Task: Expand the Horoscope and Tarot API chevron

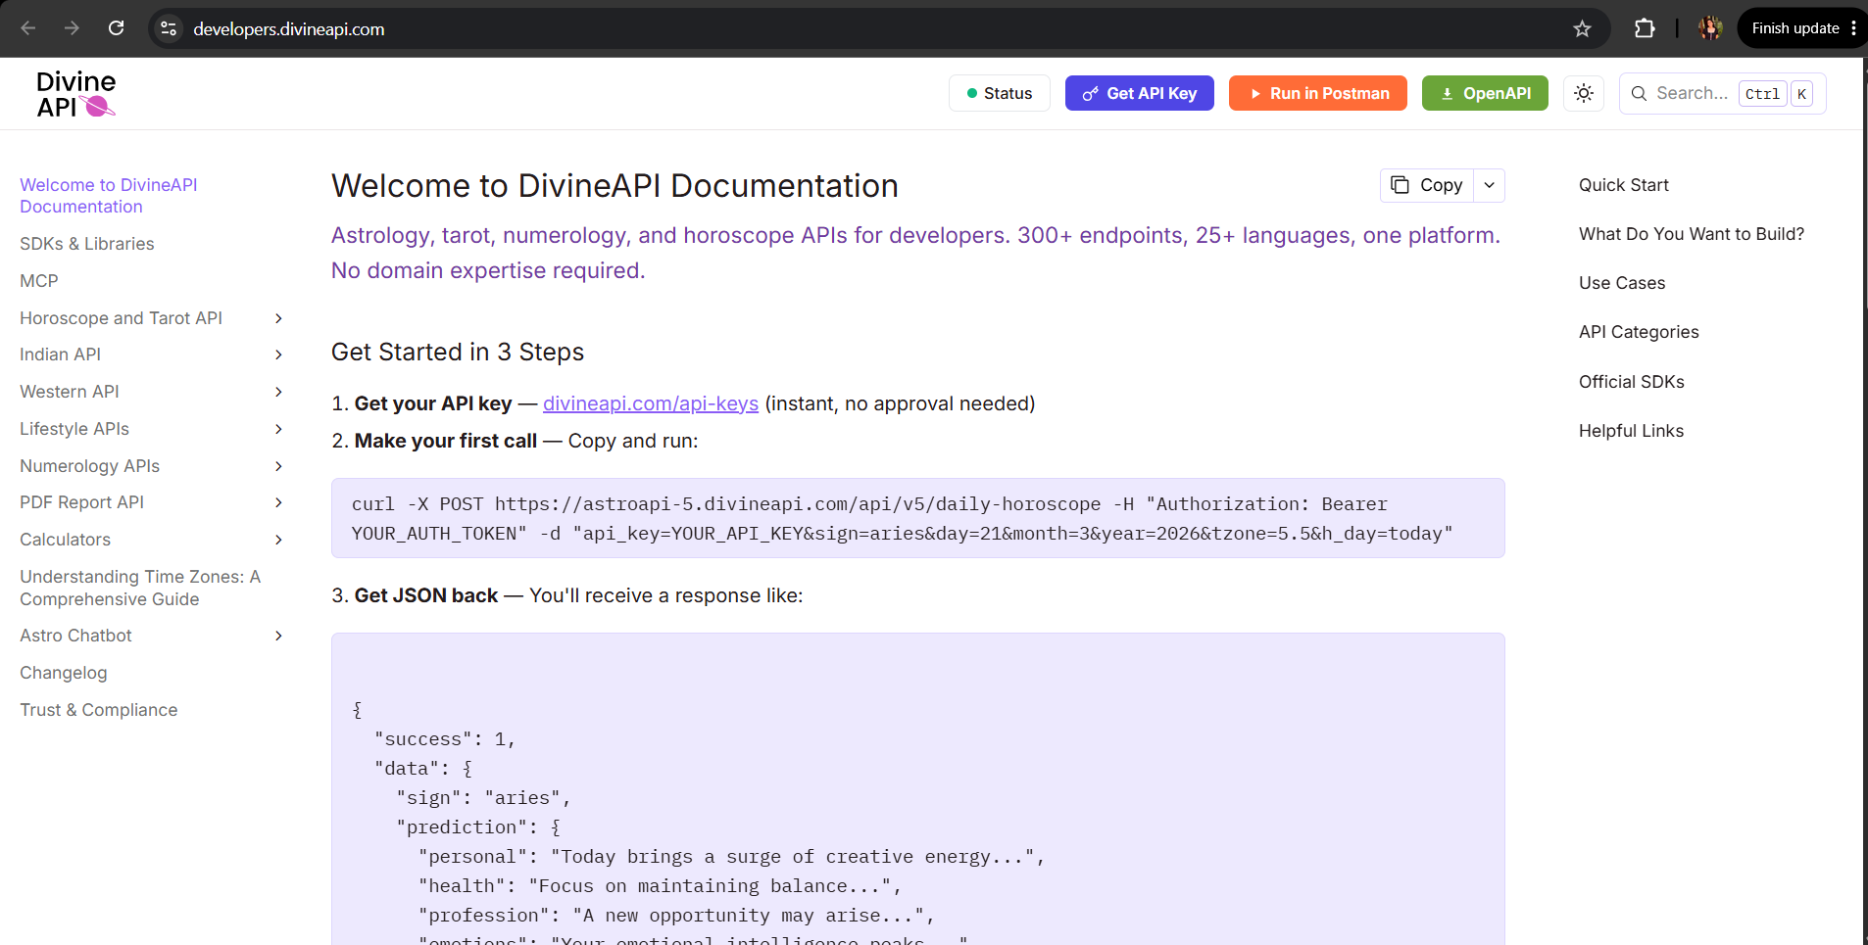Action: pos(278,318)
